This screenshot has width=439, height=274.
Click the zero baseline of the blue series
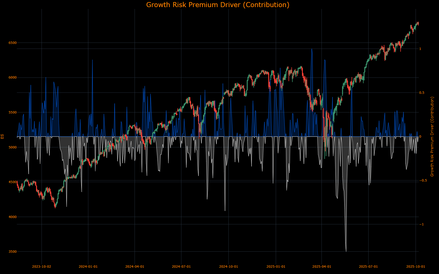pyautogui.click(x=210, y=137)
